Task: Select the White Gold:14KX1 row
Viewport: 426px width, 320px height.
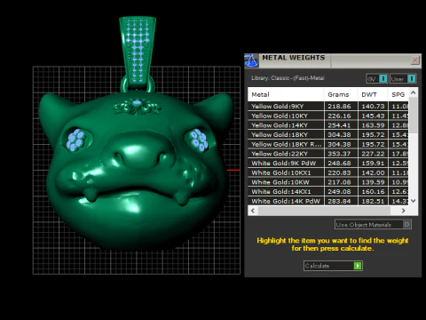Action: pos(328,191)
